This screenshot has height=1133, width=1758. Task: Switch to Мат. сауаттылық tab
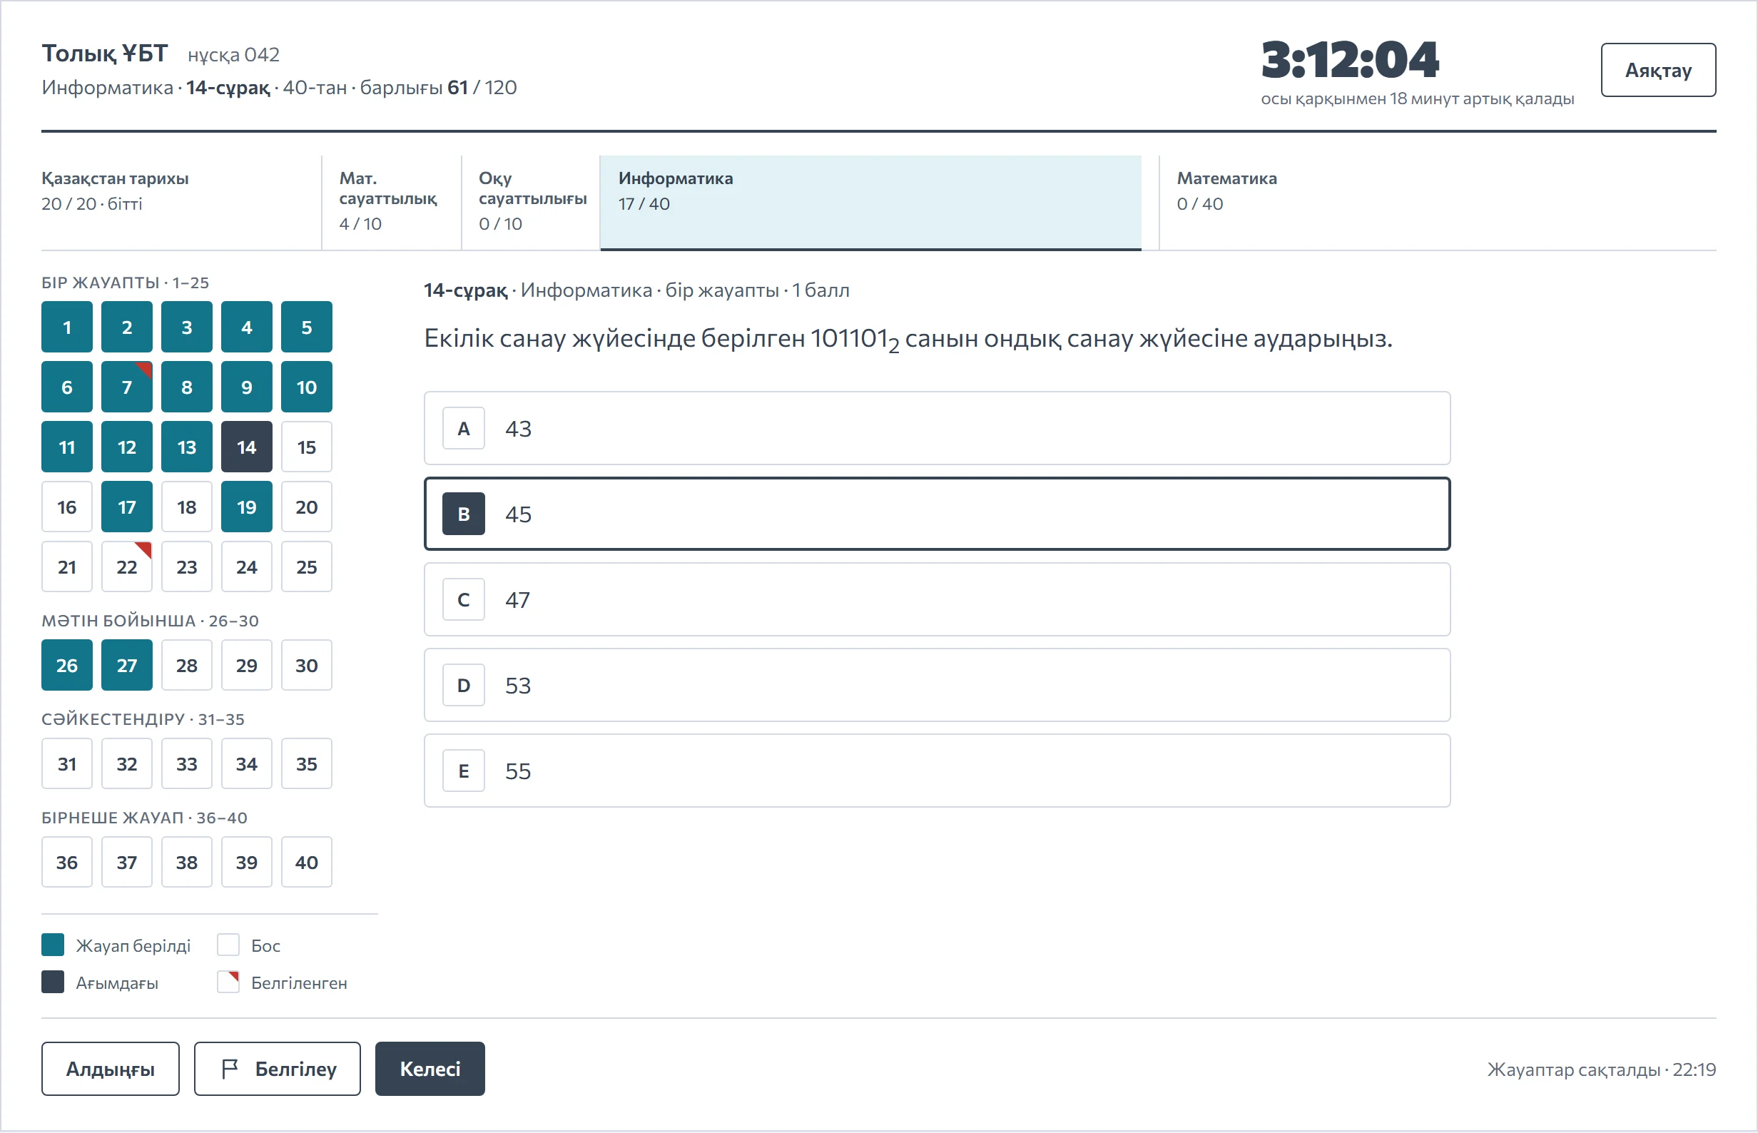click(391, 203)
